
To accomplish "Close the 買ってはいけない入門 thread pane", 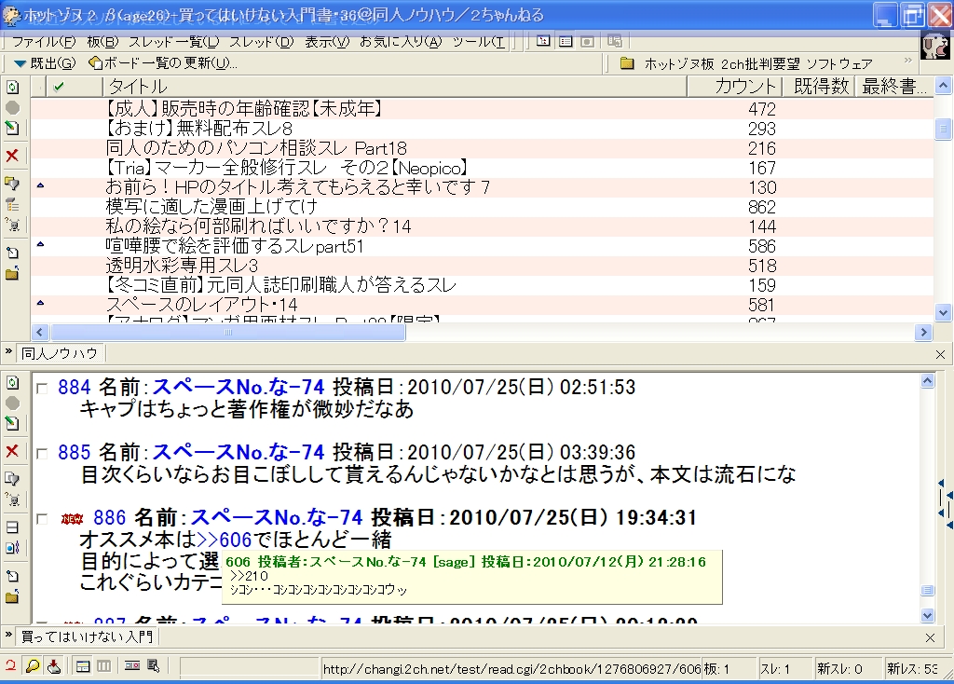I will tap(931, 637).
